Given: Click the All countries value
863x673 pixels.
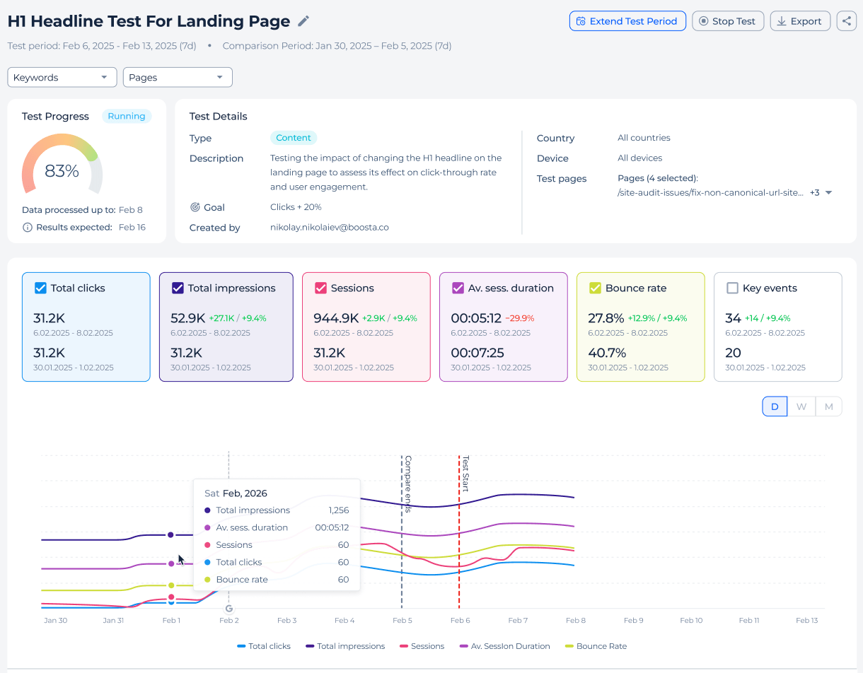Looking at the screenshot, I should [x=644, y=138].
